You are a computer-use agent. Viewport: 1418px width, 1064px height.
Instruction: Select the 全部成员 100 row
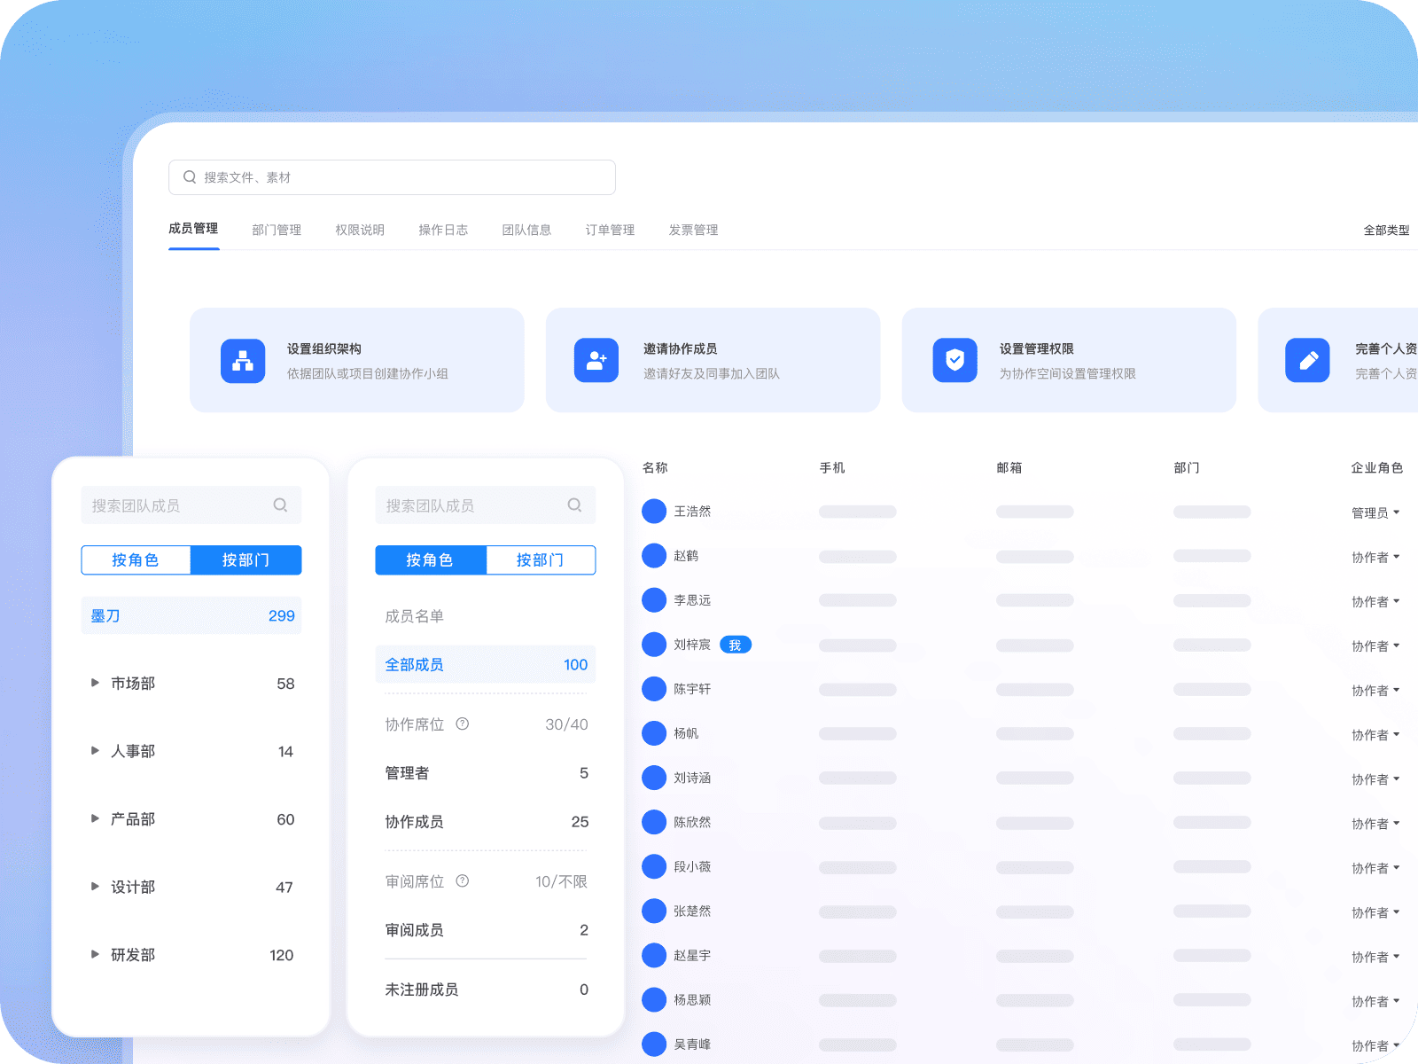click(486, 665)
